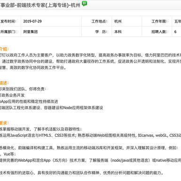Click the line ending 政务业务开发
Image resolution: width=181 pixels, height=181 pixels.
12,95
